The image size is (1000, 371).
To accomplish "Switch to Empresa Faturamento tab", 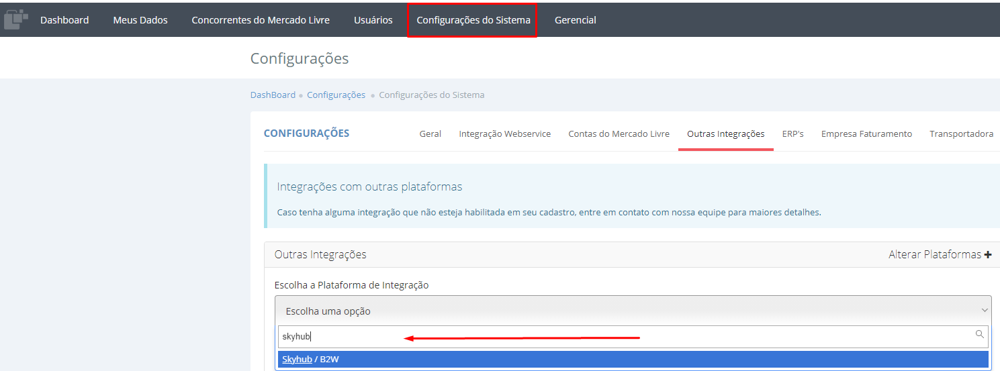I will [867, 134].
